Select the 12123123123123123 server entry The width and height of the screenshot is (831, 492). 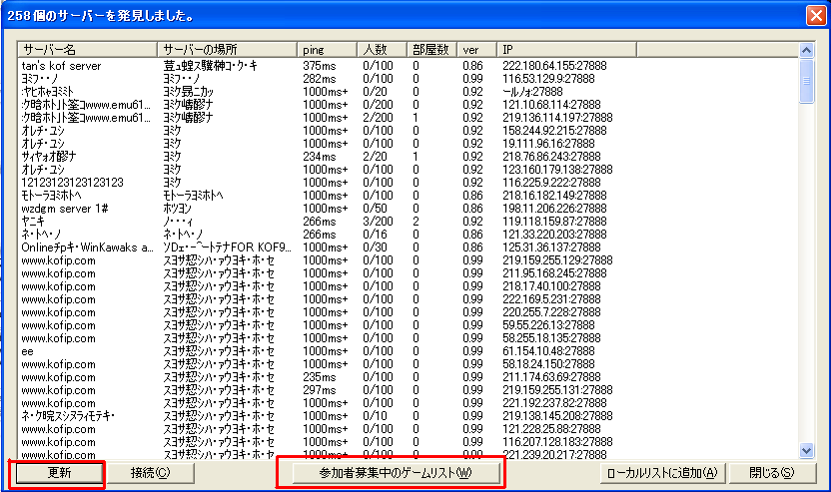click(x=72, y=184)
